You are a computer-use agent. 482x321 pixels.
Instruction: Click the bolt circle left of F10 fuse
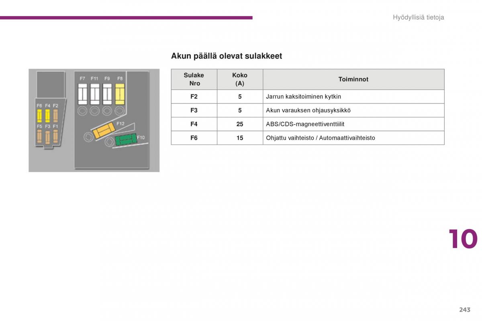[x=109, y=142]
